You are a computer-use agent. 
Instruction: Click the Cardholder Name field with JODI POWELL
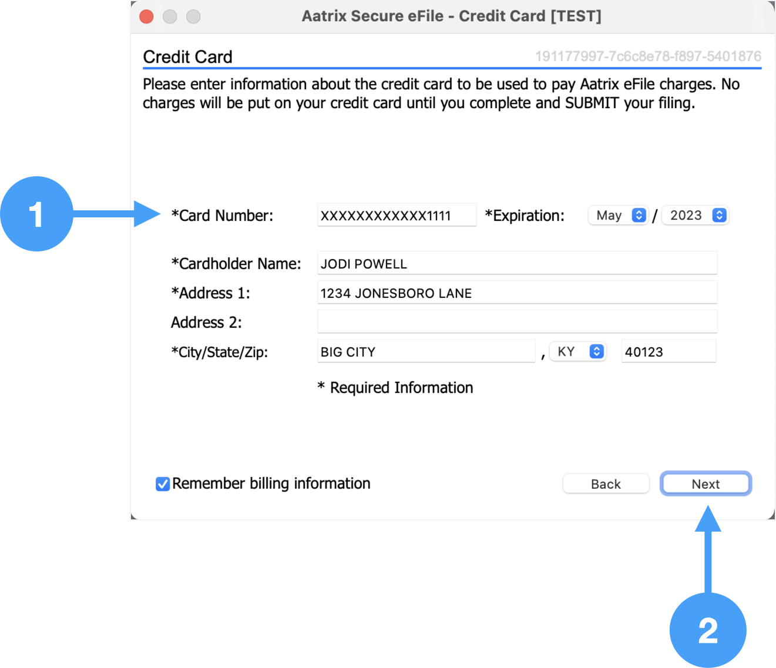(x=517, y=263)
